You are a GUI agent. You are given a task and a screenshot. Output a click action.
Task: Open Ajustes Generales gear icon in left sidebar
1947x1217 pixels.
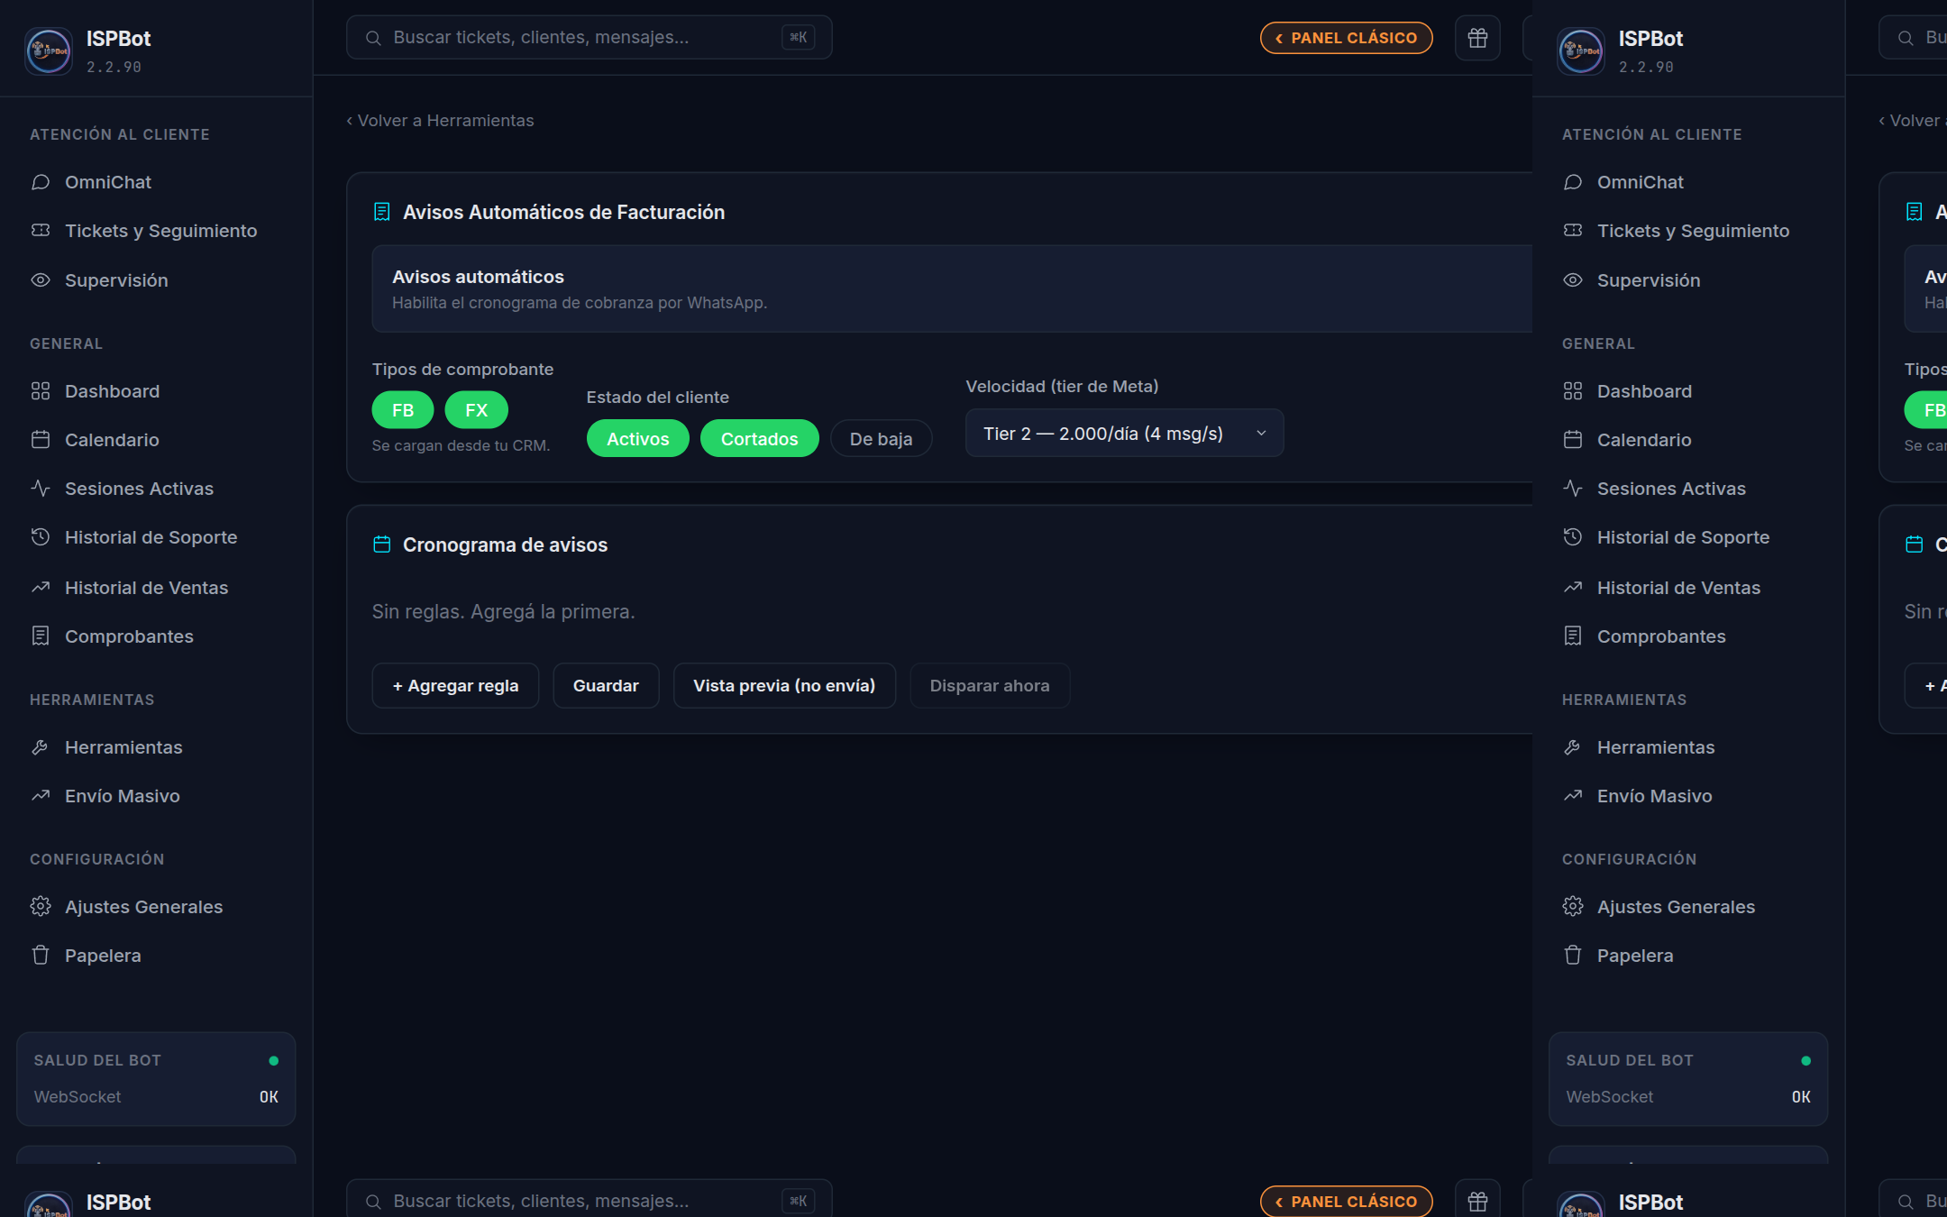pos(41,907)
